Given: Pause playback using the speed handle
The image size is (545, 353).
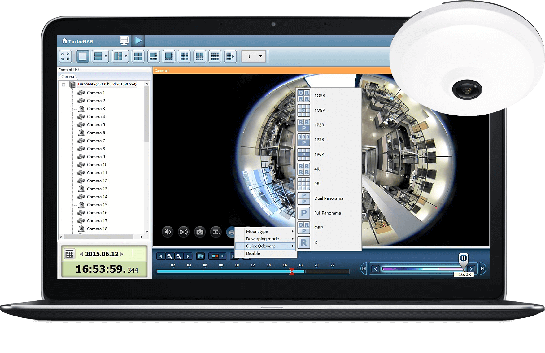Looking at the screenshot, I should [463, 258].
